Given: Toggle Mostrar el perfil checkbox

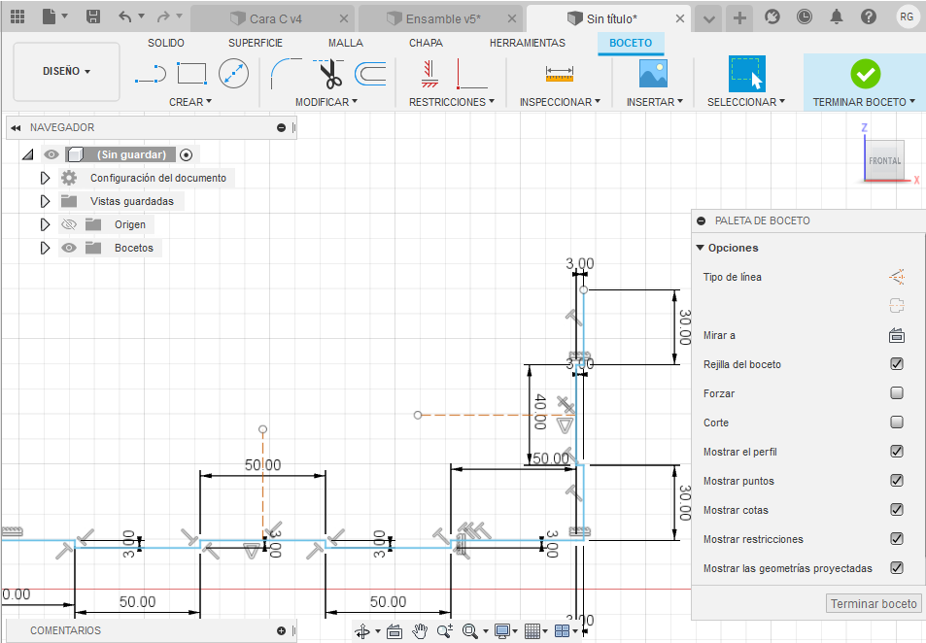Looking at the screenshot, I should coord(897,452).
